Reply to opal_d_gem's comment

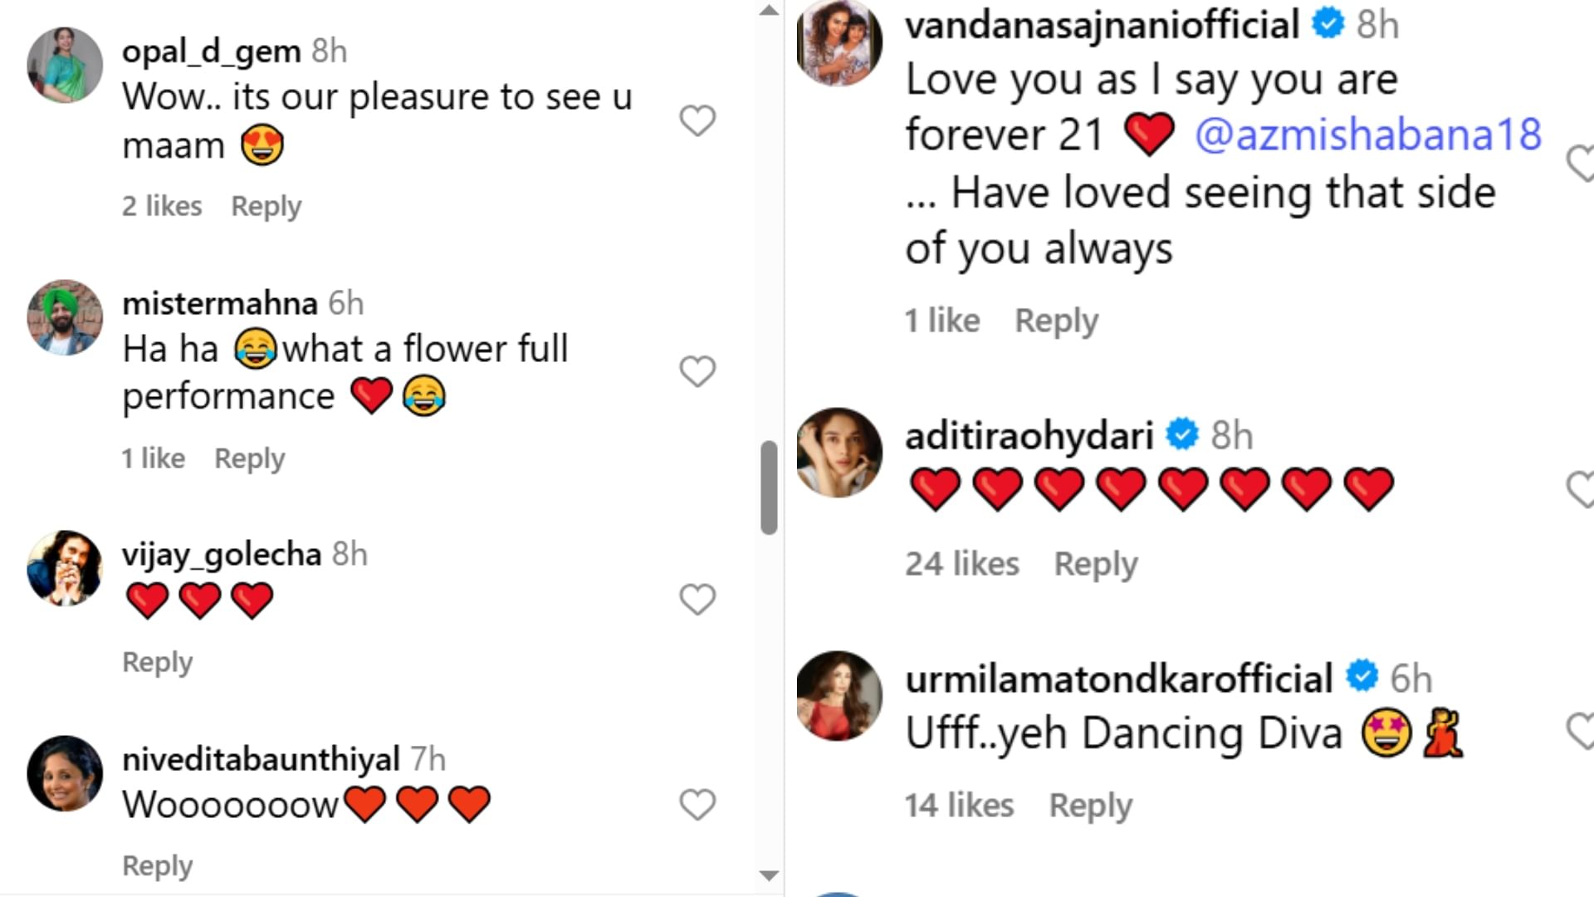[x=266, y=206]
